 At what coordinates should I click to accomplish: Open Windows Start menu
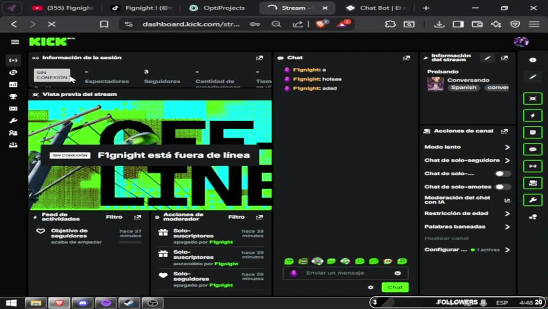[x=11, y=303]
